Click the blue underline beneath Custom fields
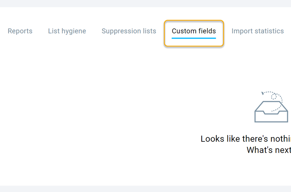Screen dimensions: 291x192 coord(194,38)
